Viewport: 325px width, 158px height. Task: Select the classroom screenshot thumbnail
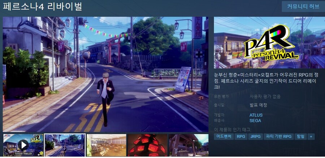click(106, 145)
